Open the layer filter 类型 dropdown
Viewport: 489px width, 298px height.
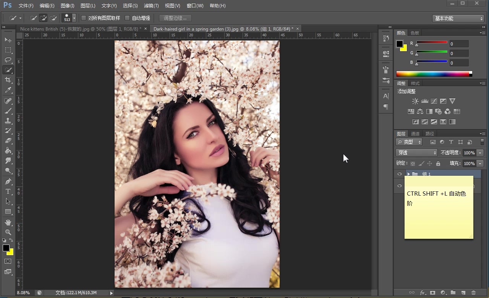pos(409,142)
